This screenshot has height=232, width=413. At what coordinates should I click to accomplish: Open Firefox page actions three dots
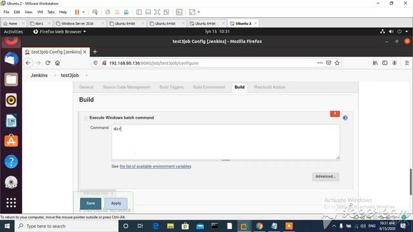[x=320, y=63]
